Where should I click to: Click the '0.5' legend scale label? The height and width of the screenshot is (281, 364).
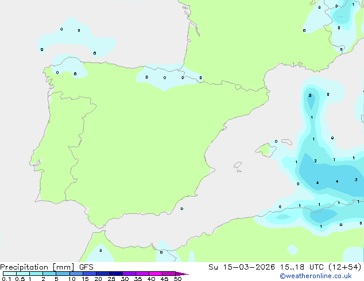click(20, 279)
